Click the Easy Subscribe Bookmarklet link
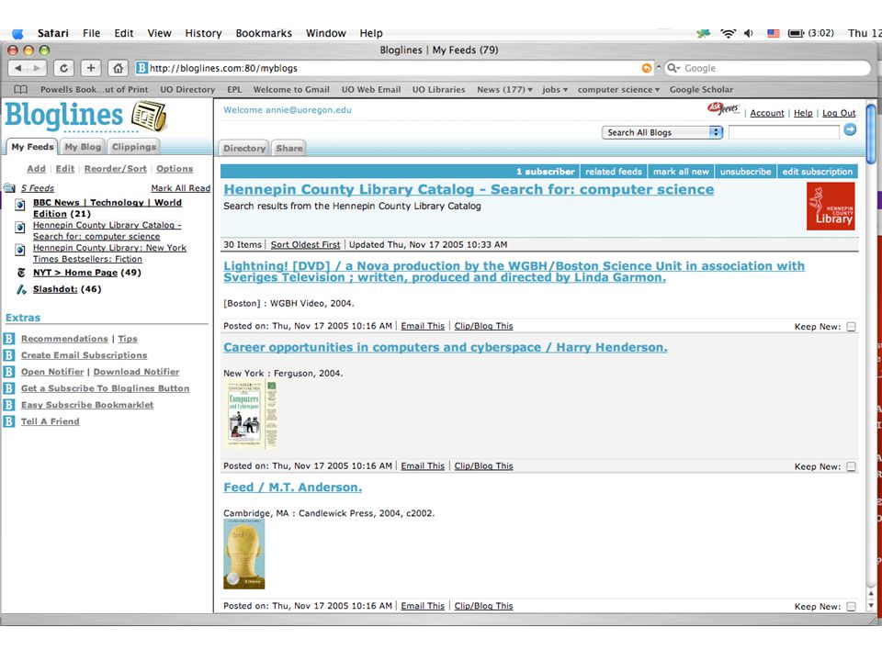Image resolution: width=882 pixels, height=661 pixels. click(x=87, y=405)
